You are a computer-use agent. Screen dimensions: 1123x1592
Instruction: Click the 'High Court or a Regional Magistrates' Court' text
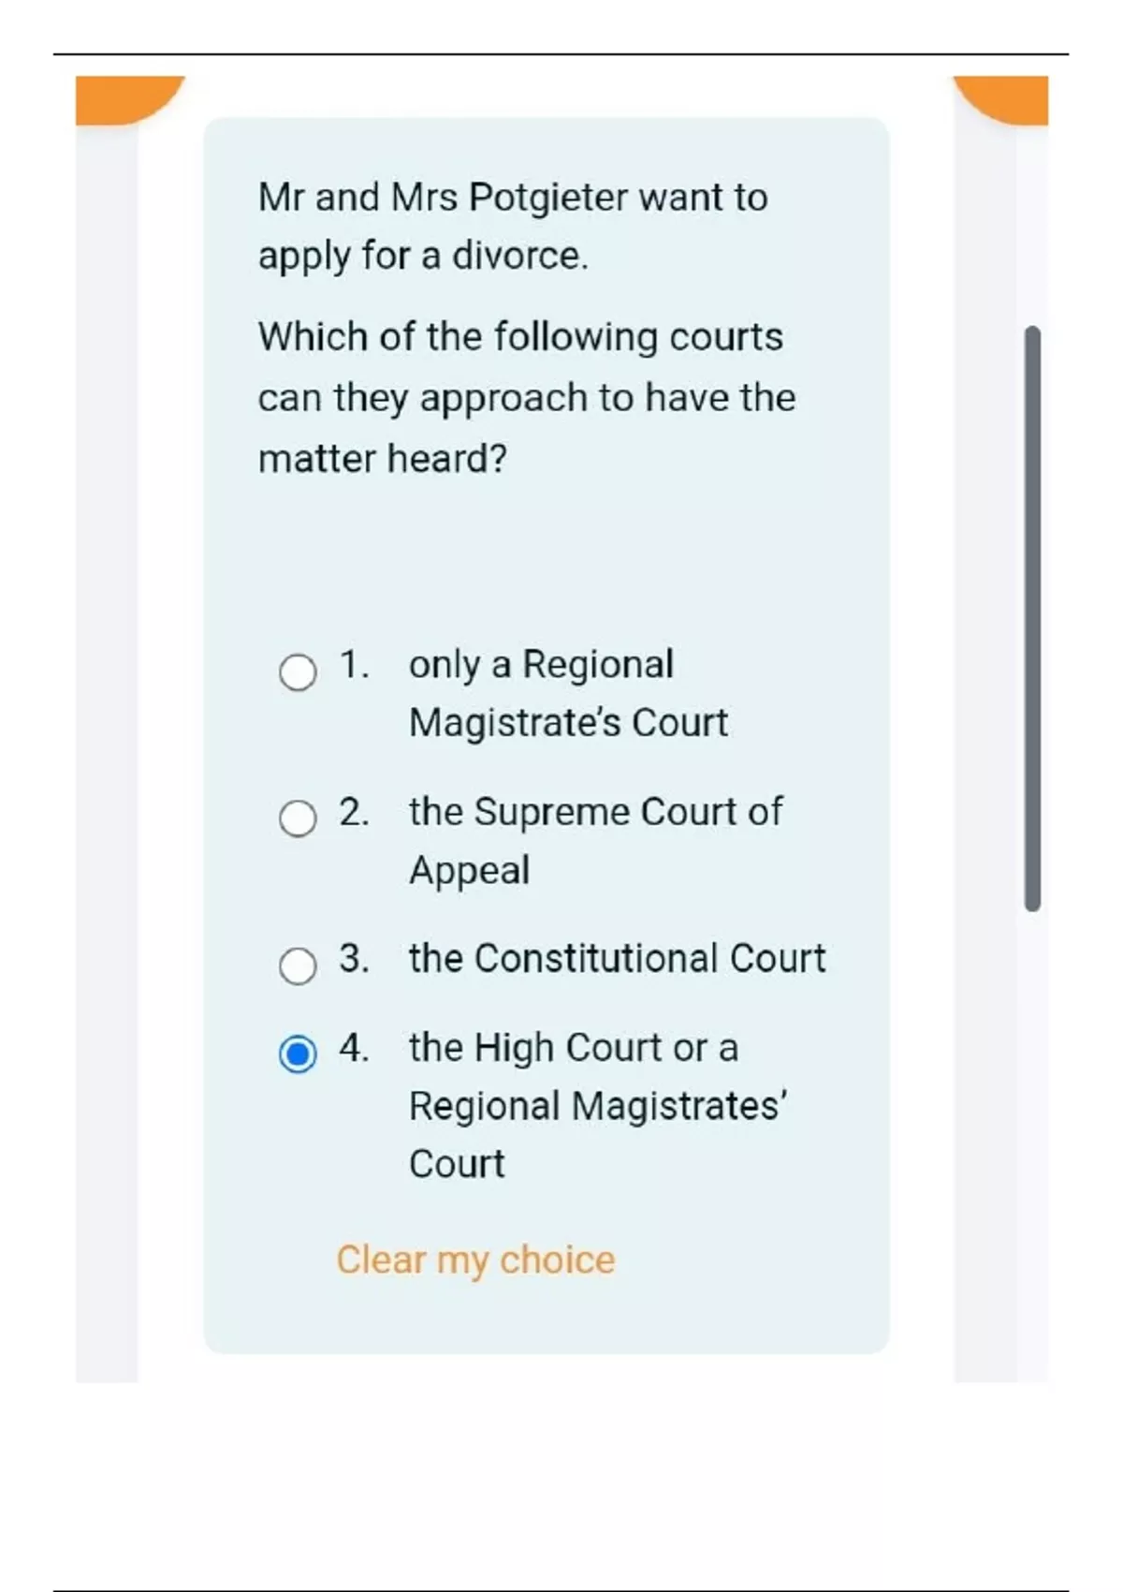(x=597, y=1105)
